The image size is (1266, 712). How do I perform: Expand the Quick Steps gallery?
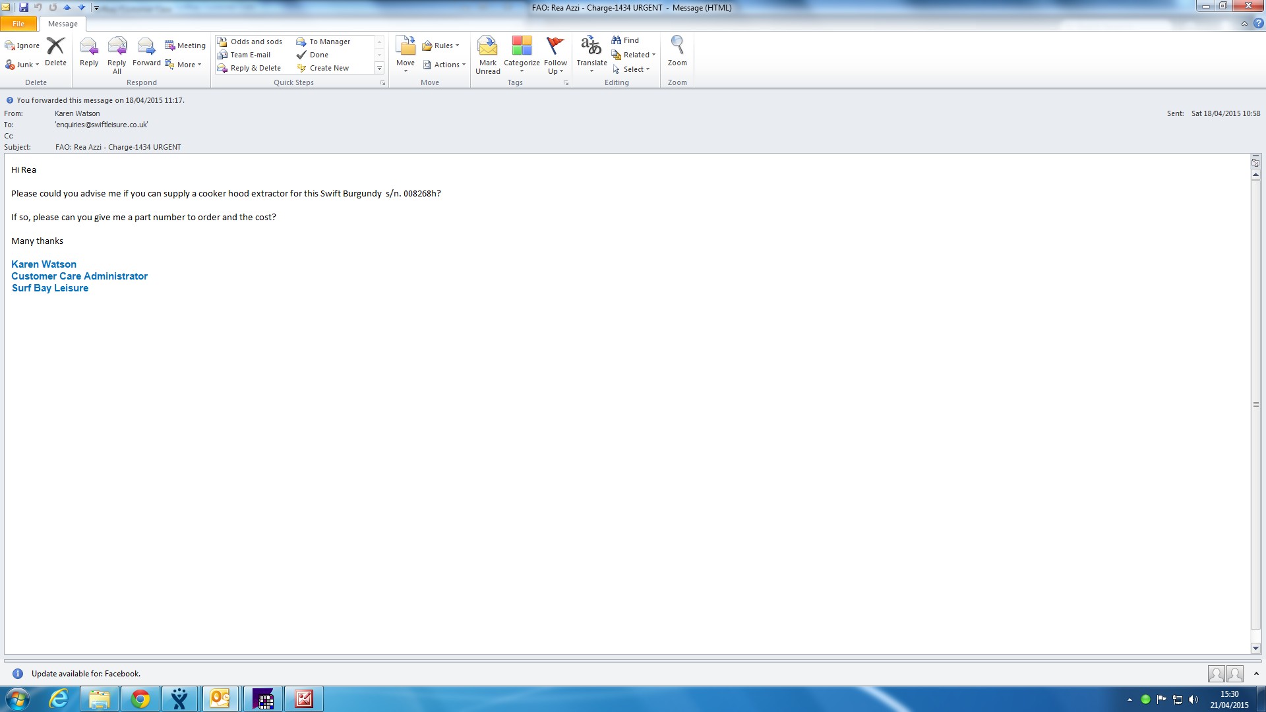pos(379,69)
